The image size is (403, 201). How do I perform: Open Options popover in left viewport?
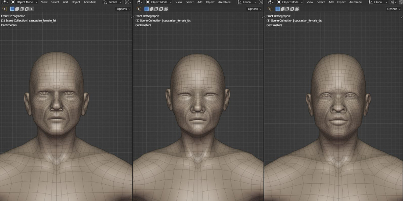[123, 9]
